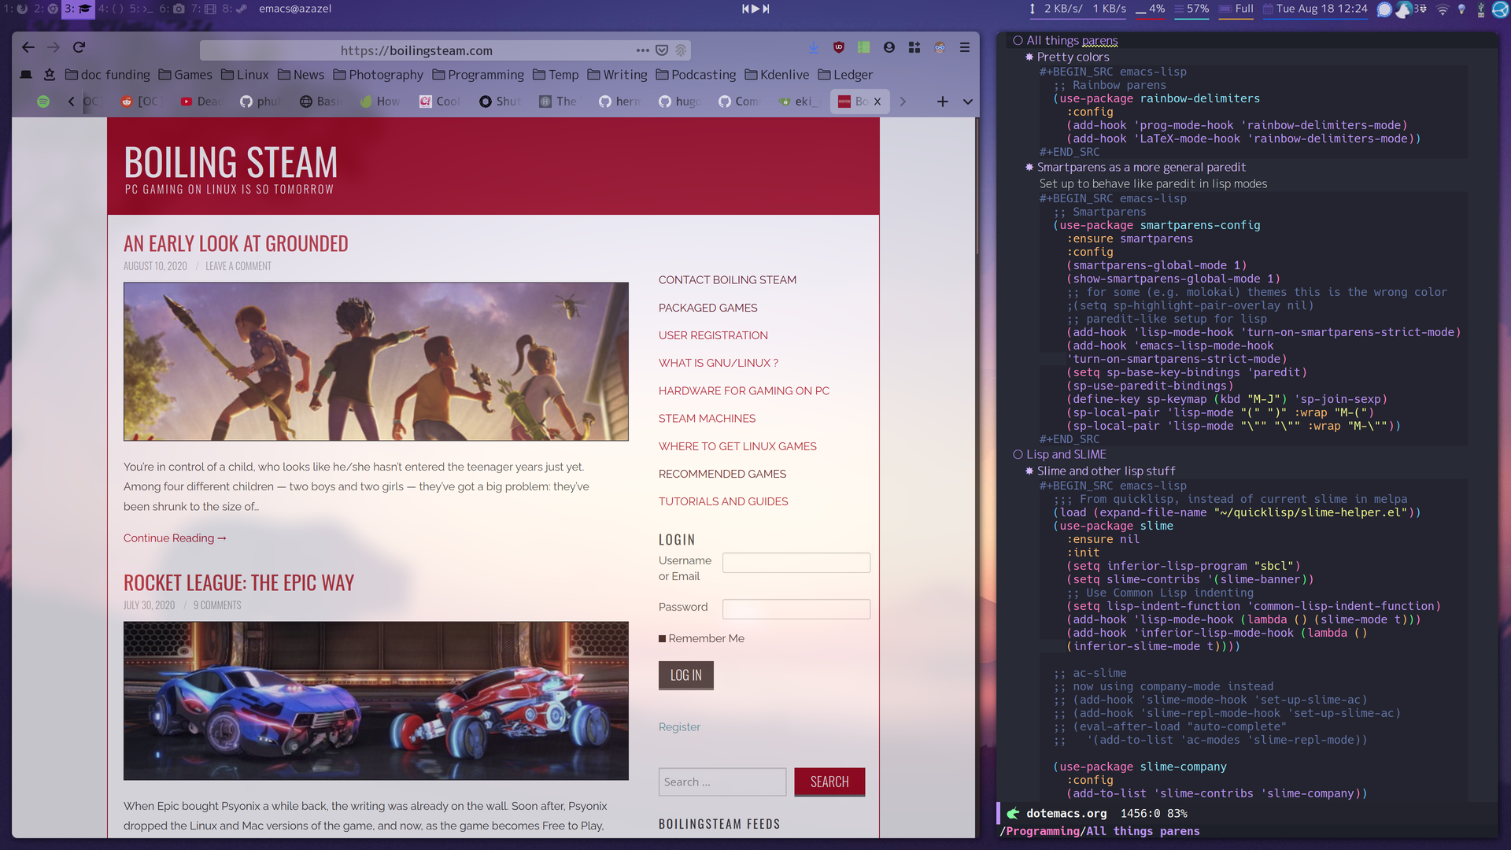The image size is (1511, 850).
Task: Click the USB device tray icon
Action: point(1481,9)
